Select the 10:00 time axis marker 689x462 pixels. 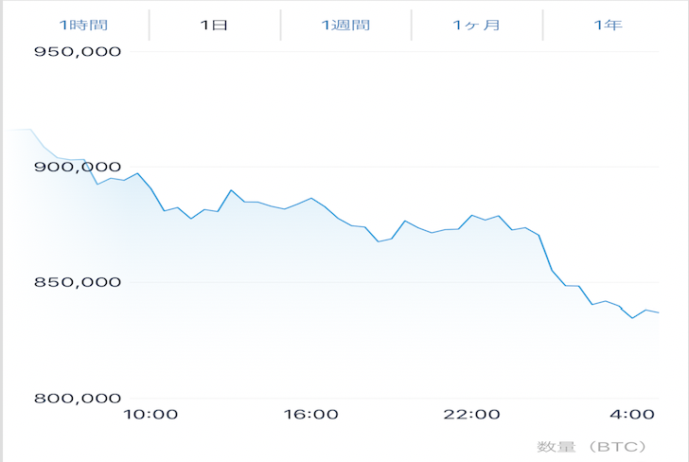click(x=150, y=415)
